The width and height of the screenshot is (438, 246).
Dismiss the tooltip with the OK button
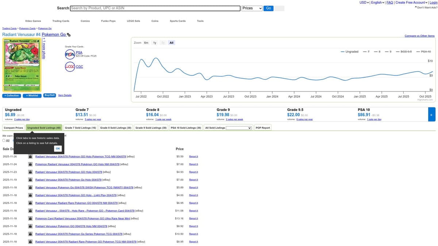point(58,149)
